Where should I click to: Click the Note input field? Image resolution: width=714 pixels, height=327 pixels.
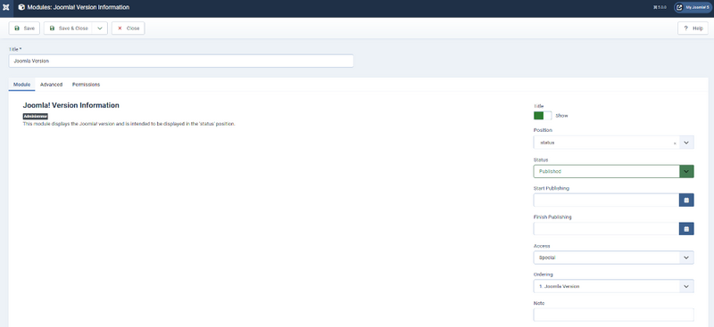tap(613, 315)
